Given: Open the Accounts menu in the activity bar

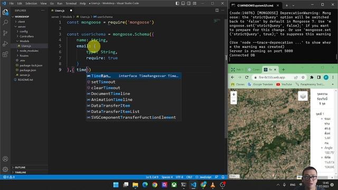Looking at the screenshot, I should pos(5,159).
